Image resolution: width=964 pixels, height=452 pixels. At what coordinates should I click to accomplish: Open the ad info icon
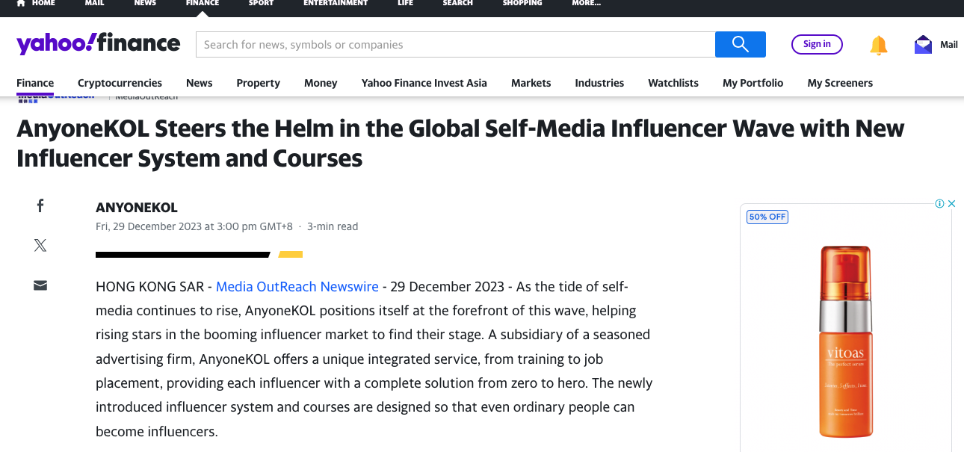click(x=940, y=204)
